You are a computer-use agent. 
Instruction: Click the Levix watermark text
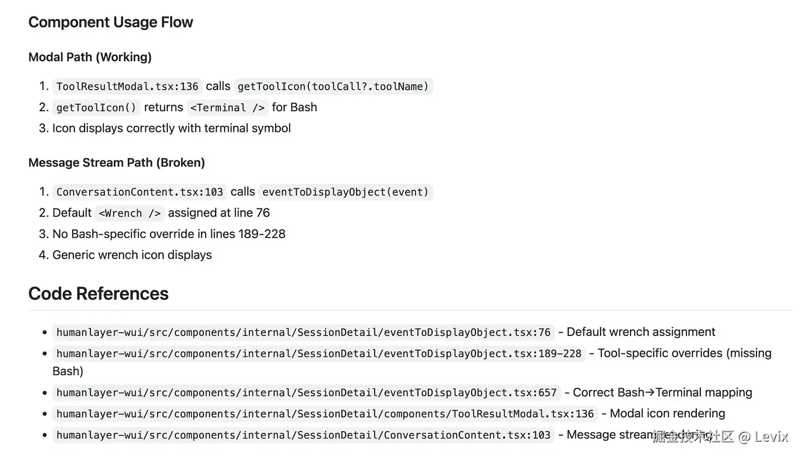772,437
